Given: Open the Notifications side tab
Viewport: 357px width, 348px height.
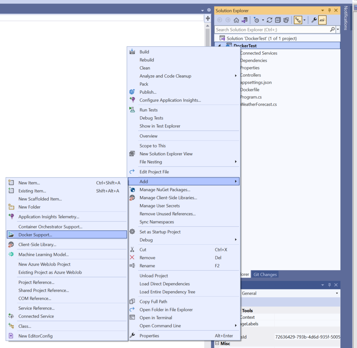Looking at the screenshot, I should (x=345, y=18).
